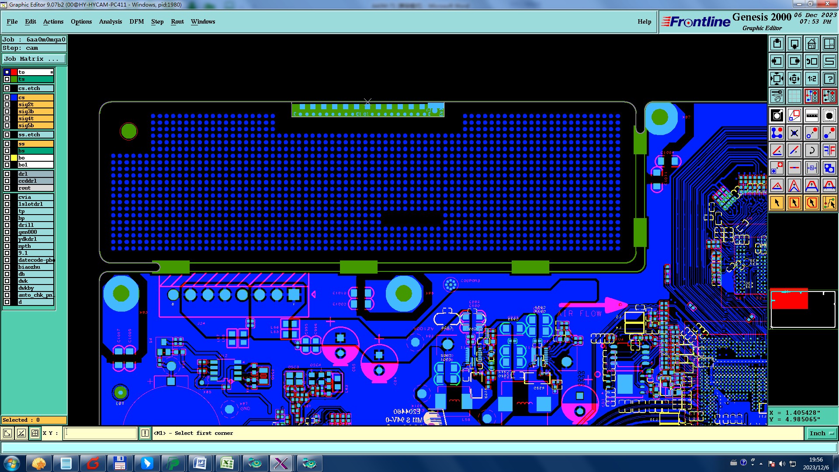Click the grid display icon
Image resolution: width=839 pixels, height=472 pixels.
coord(794,96)
